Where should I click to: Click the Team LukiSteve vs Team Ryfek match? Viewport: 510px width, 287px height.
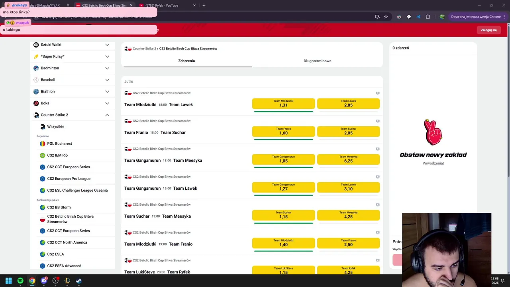pos(157,272)
